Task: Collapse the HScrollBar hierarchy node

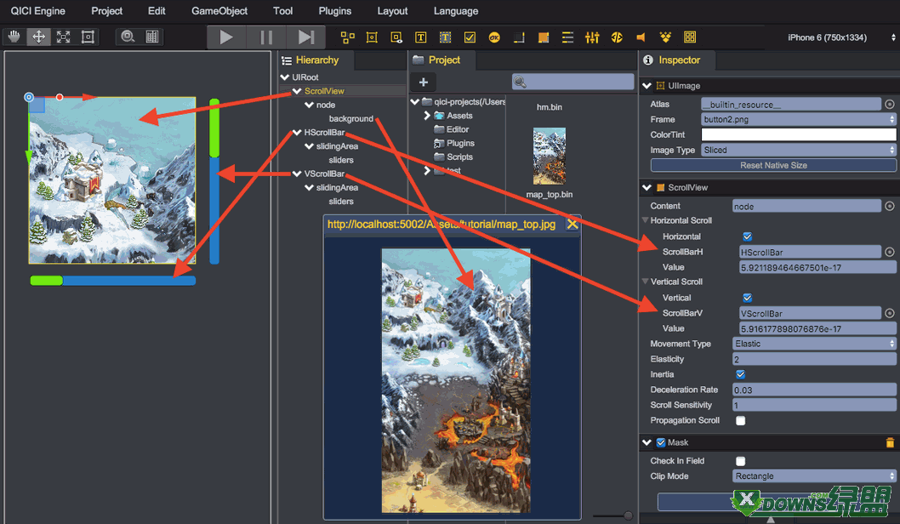Action: pos(297,132)
